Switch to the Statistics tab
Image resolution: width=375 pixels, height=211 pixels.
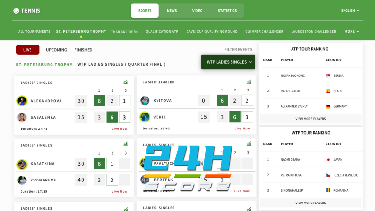tap(227, 11)
